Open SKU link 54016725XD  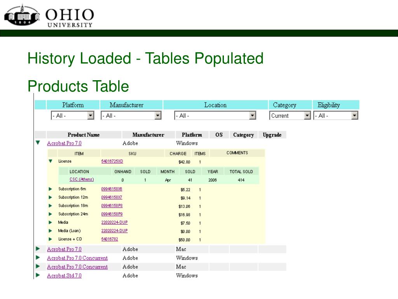click(112, 162)
